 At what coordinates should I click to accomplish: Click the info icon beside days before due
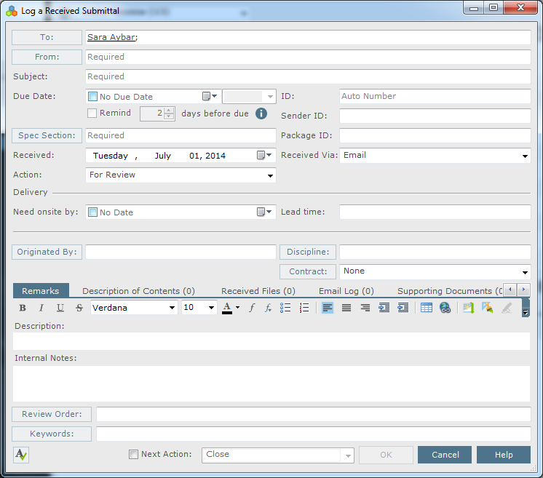[261, 113]
